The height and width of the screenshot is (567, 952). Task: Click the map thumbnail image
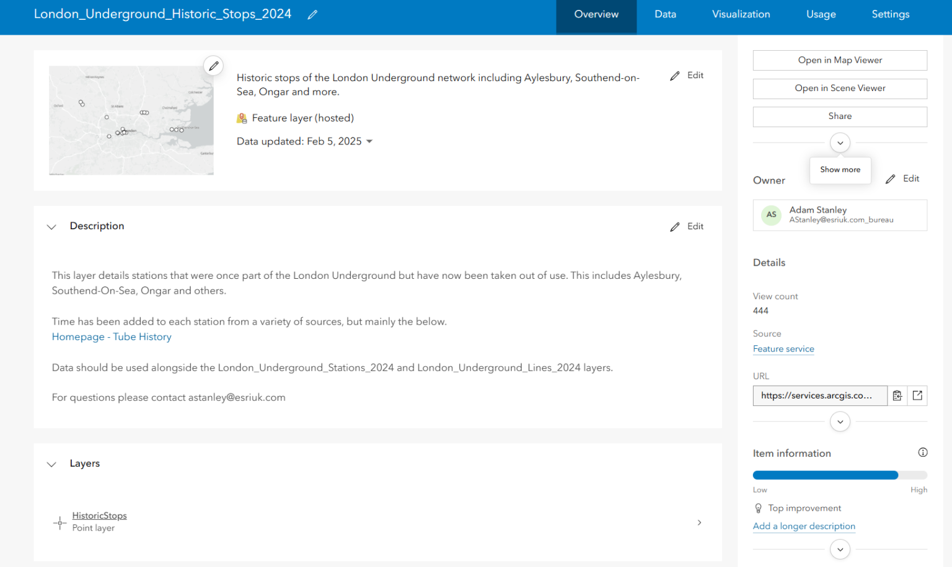tap(131, 120)
